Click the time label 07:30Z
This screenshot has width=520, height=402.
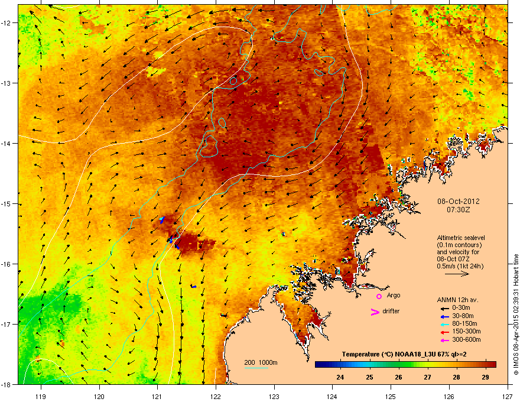tap(459, 210)
